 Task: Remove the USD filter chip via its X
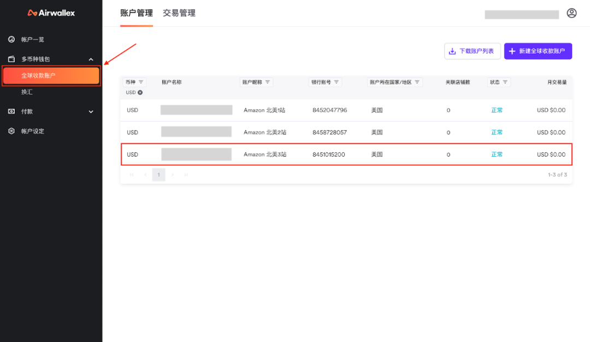[x=140, y=92]
